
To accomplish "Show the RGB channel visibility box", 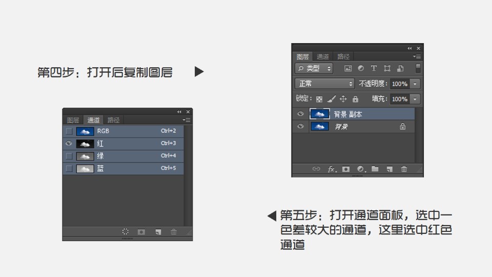I will (69, 131).
